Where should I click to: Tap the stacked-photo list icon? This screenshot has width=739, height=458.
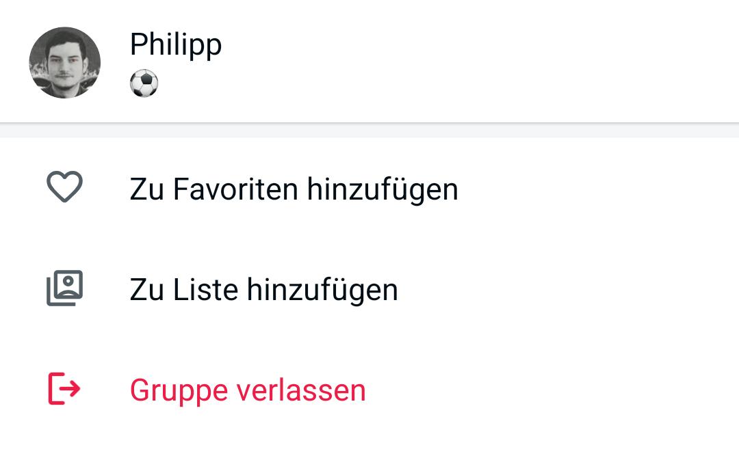tap(64, 288)
